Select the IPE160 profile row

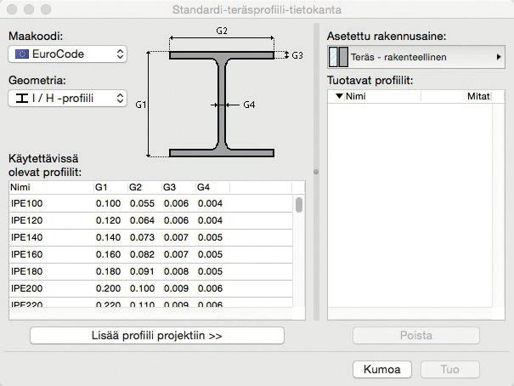click(150, 254)
